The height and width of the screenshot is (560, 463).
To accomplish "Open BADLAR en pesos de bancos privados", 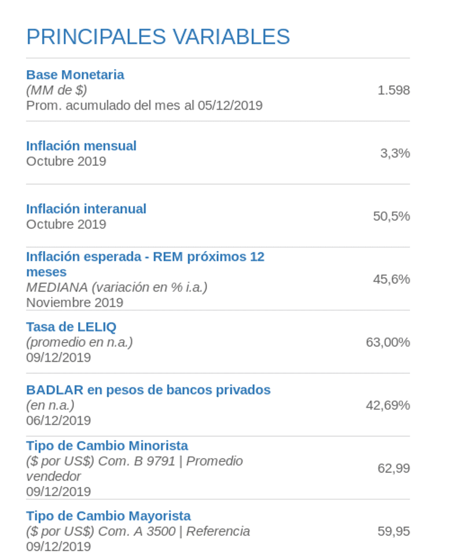I will coord(148,390).
